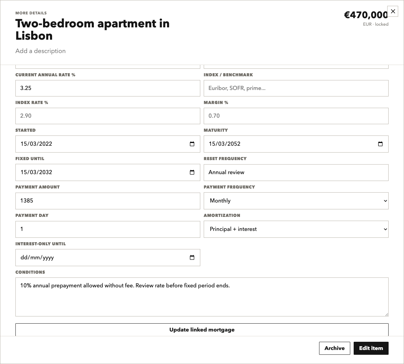The image size is (404, 364).
Task: Archive this apartment item
Action: tap(334, 348)
